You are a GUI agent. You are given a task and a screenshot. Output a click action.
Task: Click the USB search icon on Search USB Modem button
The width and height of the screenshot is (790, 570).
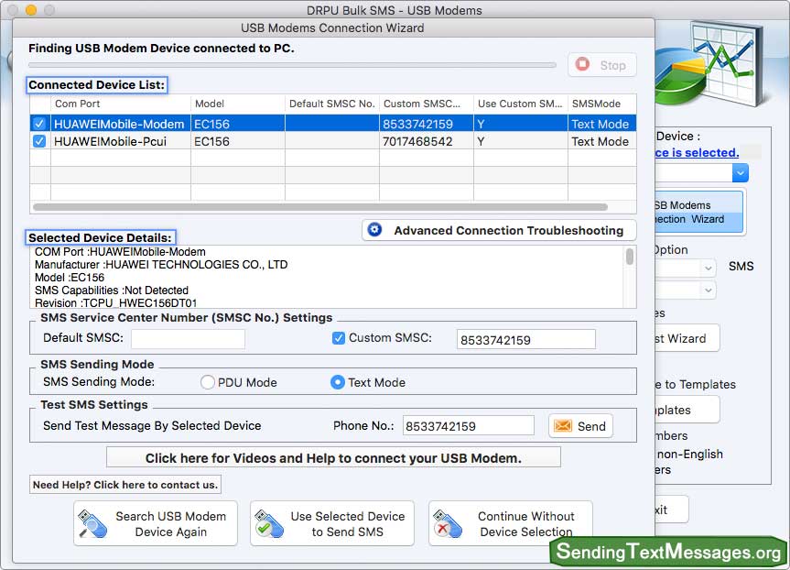click(92, 523)
